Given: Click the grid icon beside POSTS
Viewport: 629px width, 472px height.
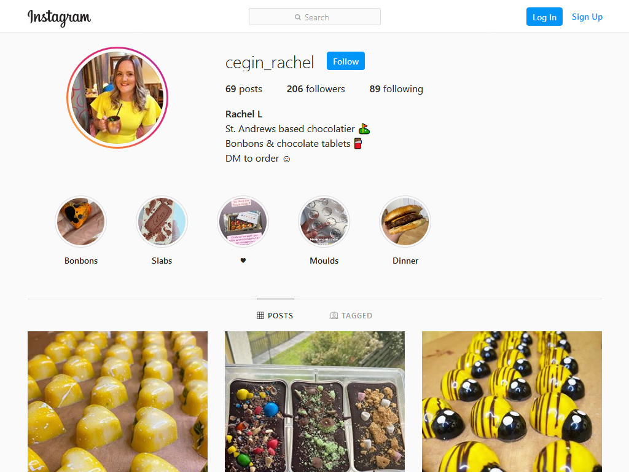Looking at the screenshot, I should pos(260,315).
